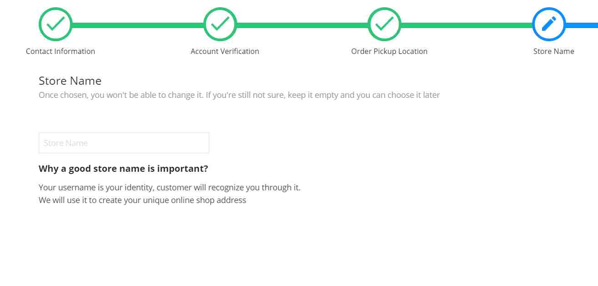This screenshot has width=598, height=286.
Task: Click the large Store Name section heading
Action: tap(70, 81)
